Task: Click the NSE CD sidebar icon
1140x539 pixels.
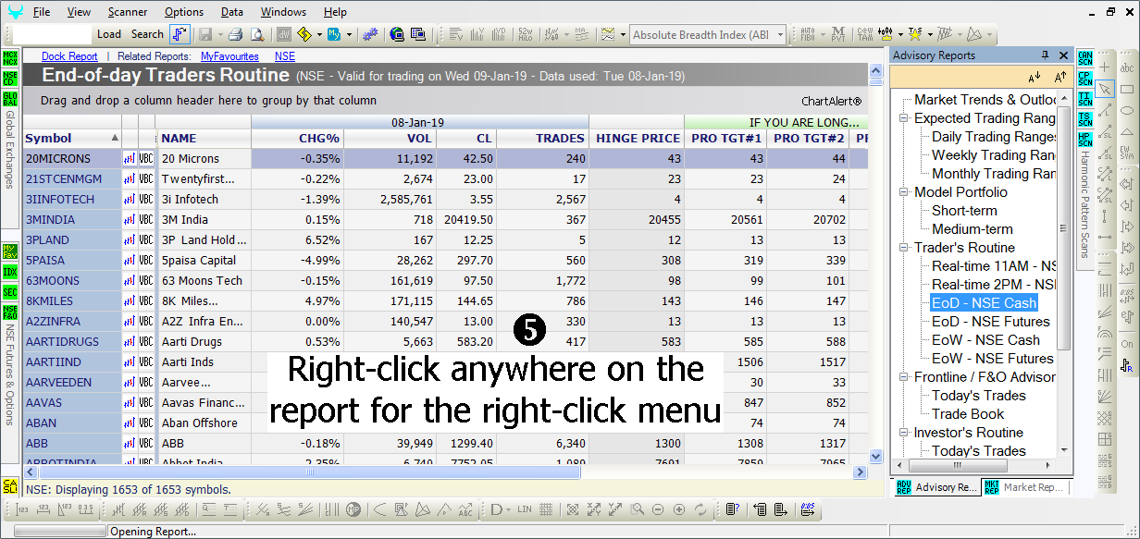Action: [x=10, y=78]
